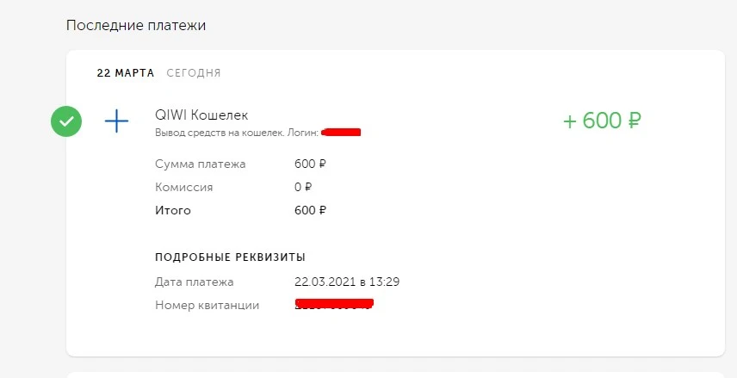The width and height of the screenshot is (737, 378).
Task: Click the payment date 22.03.2021 в 13:29
Action: (x=347, y=282)
